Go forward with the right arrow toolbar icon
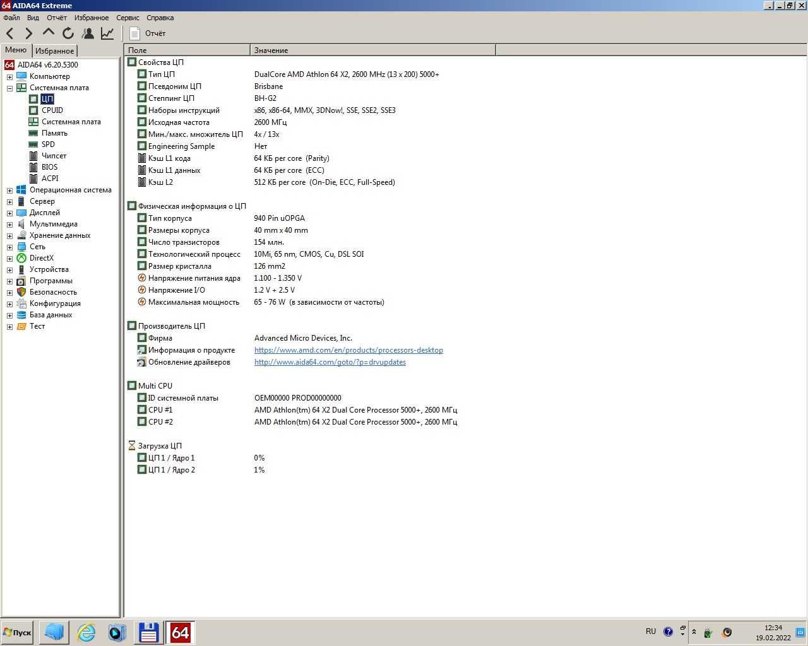 tap(29, 33)
